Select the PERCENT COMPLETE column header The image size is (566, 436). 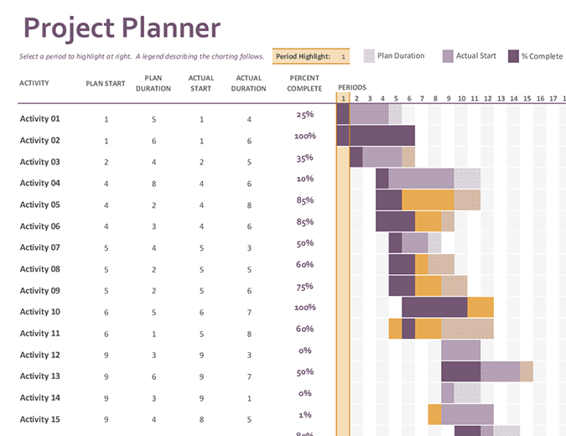(304, 83)
